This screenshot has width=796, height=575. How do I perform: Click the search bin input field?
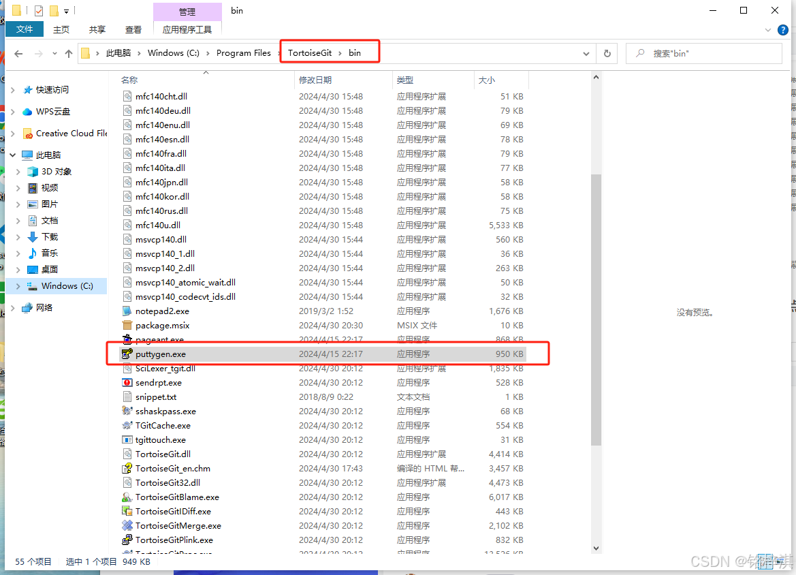point(703,53)
